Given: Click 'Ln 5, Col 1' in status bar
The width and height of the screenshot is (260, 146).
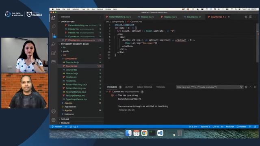Looking at the screenshot, I should click(x=193, y=127).
